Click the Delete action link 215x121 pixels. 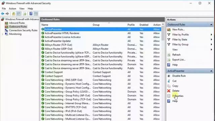[x=176, y=91]
